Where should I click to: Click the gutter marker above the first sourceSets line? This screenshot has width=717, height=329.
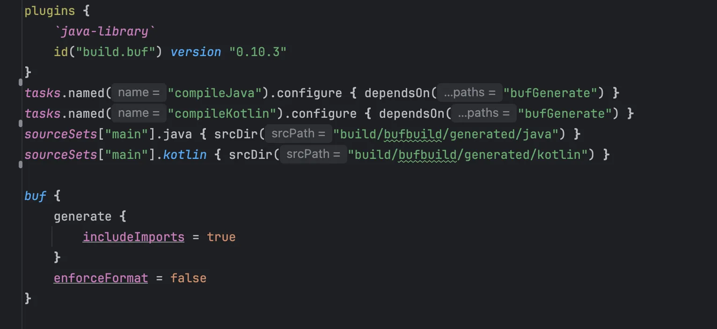[x=20, y=124]
